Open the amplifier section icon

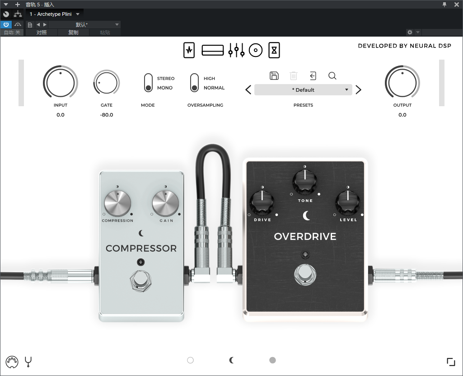point(213,50)
